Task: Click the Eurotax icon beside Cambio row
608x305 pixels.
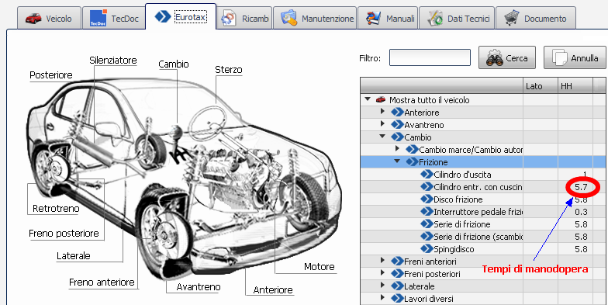Action: [x=397, y=137]
